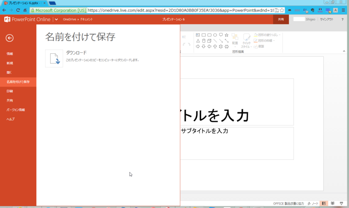This screenshot has width=349, height=208.
Task: Open the Chrome hamburger menu
Action: (x=343, y=10)
